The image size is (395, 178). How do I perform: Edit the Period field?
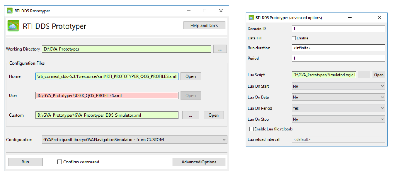coord(339,58)
